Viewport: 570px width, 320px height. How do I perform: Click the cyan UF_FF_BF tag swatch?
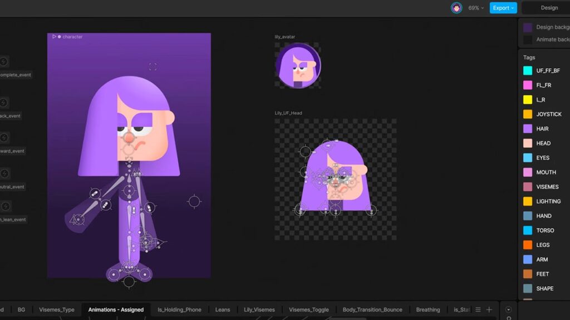click(528, 71)
